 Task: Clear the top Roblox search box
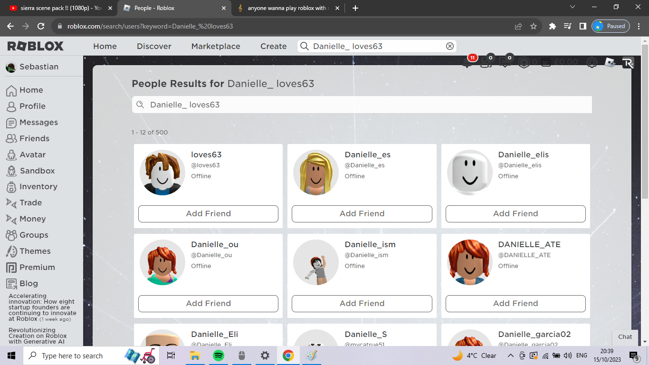[x=449, y=46]
